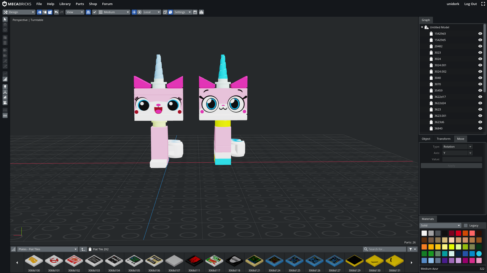Click the save disk icon in toolbar

coord(195,12)
